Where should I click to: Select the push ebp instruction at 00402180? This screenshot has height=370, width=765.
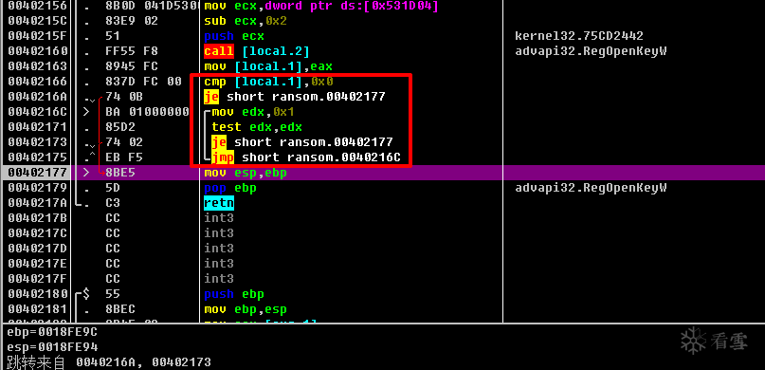(x=234, y=294)
